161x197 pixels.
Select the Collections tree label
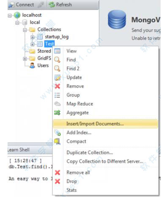(x=49, y=30)
